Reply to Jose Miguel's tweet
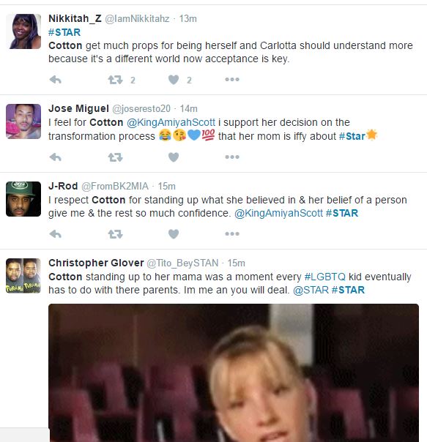 tap(56, 157)
